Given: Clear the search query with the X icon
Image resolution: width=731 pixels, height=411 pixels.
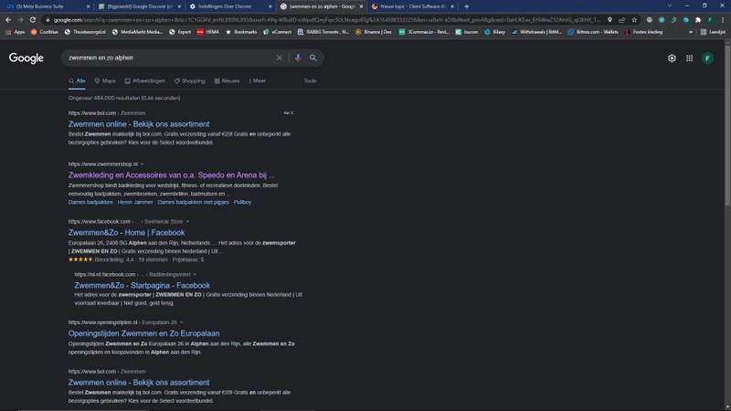Looking at the screenshot, I should 280,58.
